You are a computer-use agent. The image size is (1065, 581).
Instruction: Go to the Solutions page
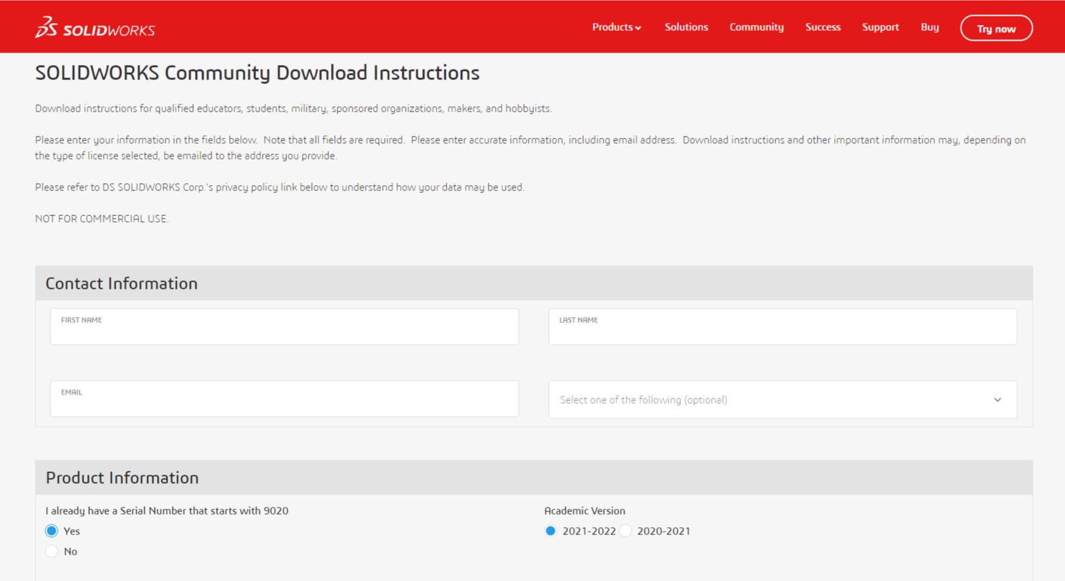[x=686, y=27]
